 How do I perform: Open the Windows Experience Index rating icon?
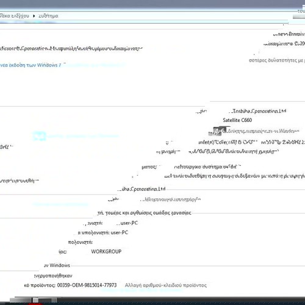tap(217, 131)
